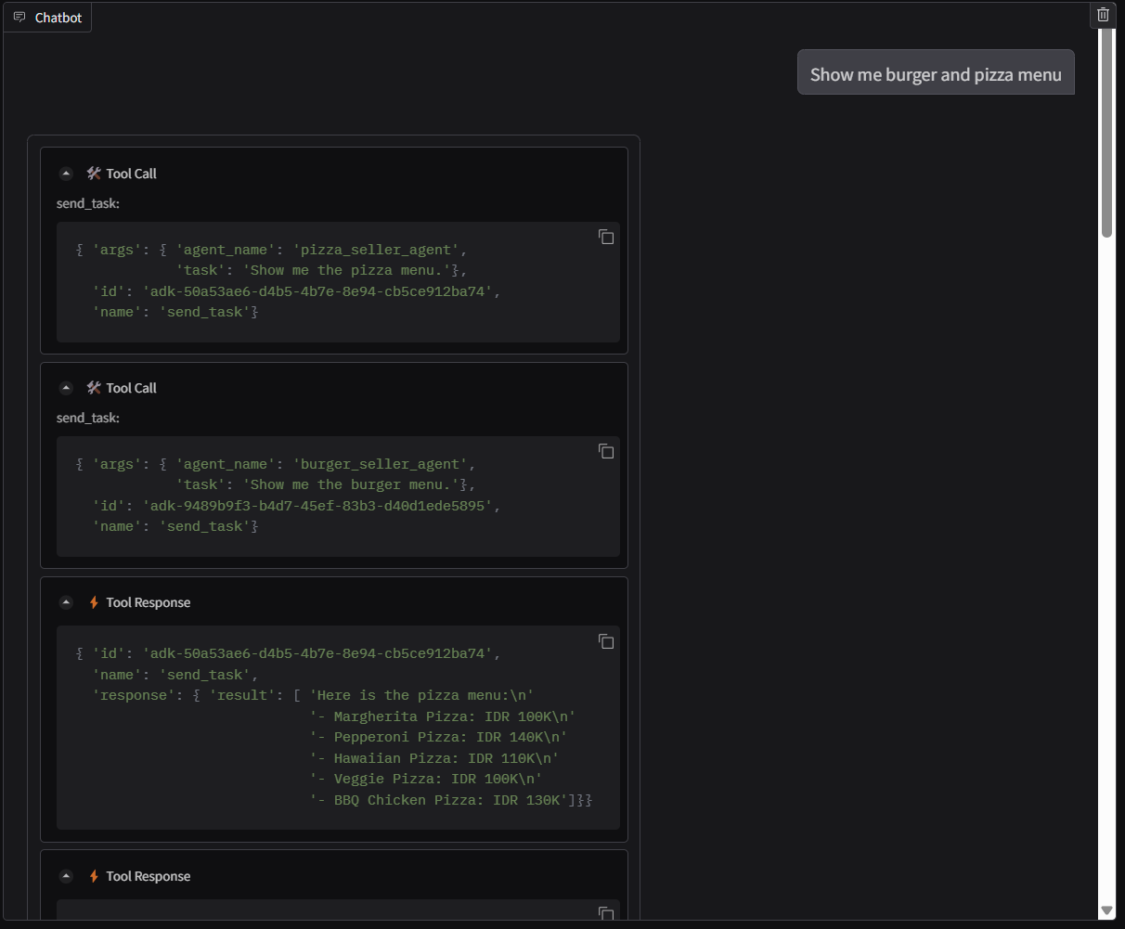Screen dimensions: 1125x929
Task: Click lightning icon of pizza menu Tool Response
Action: coord(94,602)
